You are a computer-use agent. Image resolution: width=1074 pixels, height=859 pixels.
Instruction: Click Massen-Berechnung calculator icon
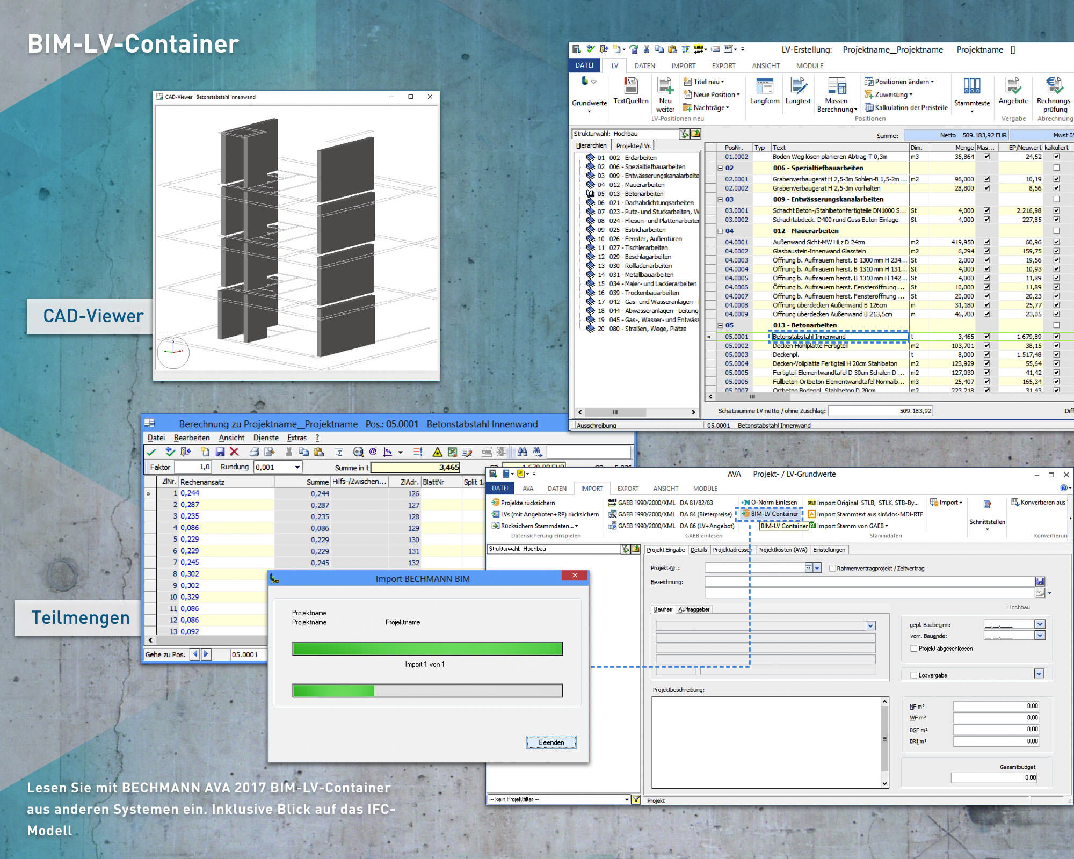coord(837,86)
